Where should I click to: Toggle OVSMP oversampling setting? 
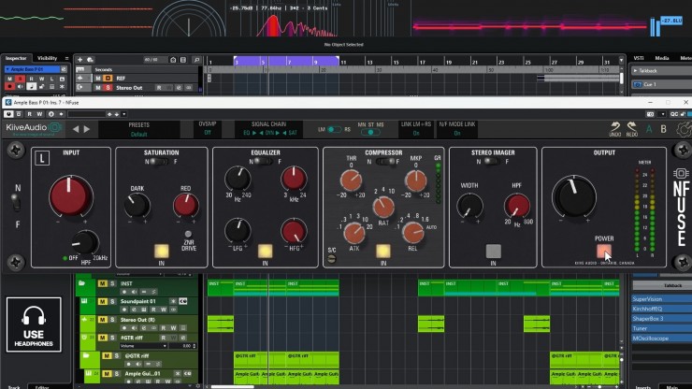[208, 129]
